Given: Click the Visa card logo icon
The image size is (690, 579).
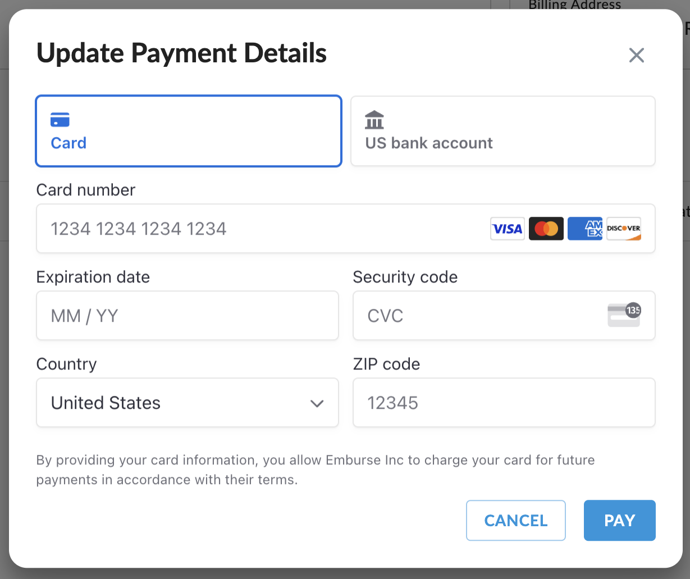Looking at the screenshot, I should [x=507, y=229].
